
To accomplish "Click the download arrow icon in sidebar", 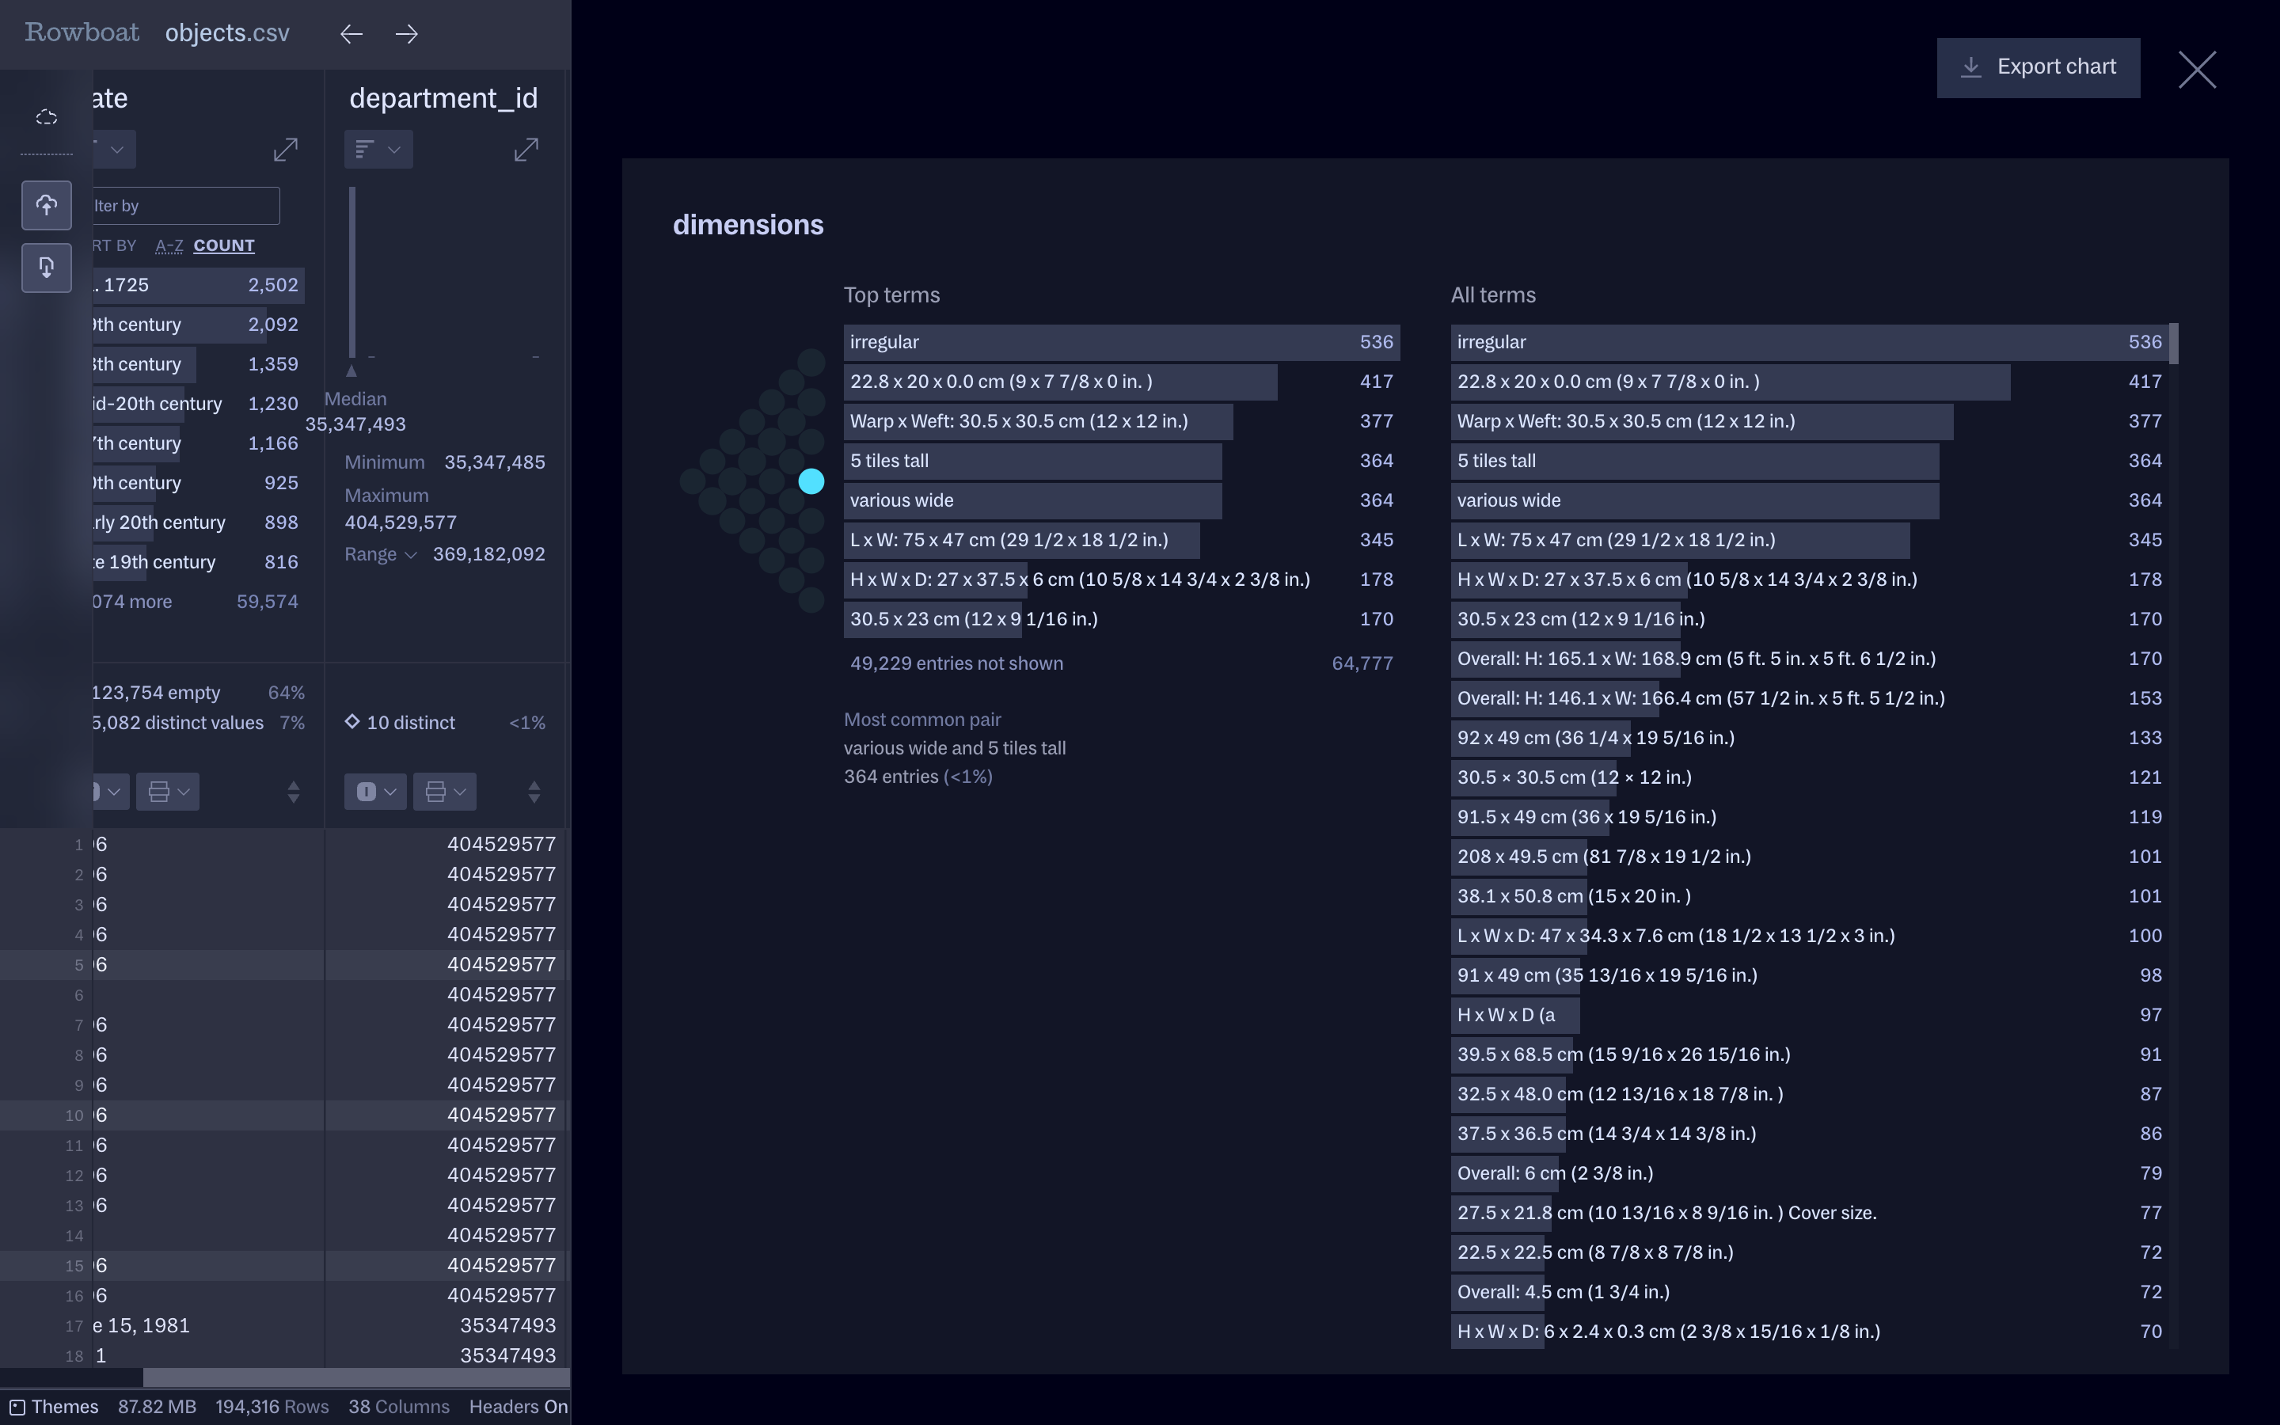I will pos(46,268).
